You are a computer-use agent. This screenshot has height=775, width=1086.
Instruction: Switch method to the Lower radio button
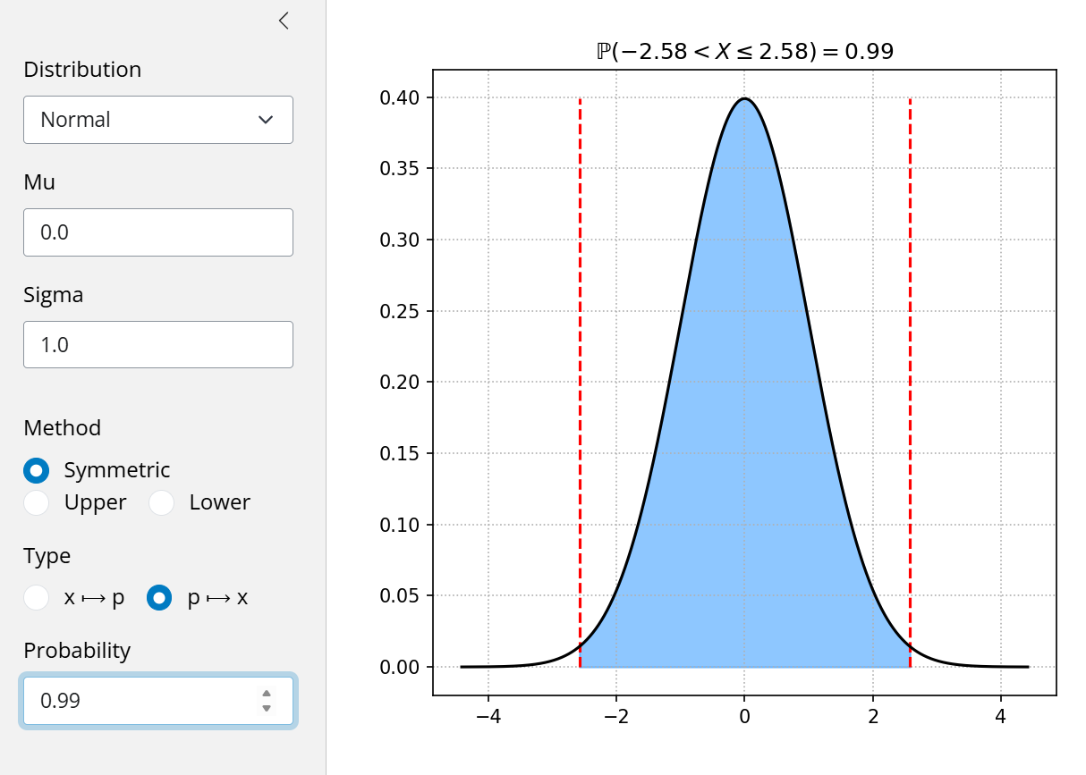(162, 502)
